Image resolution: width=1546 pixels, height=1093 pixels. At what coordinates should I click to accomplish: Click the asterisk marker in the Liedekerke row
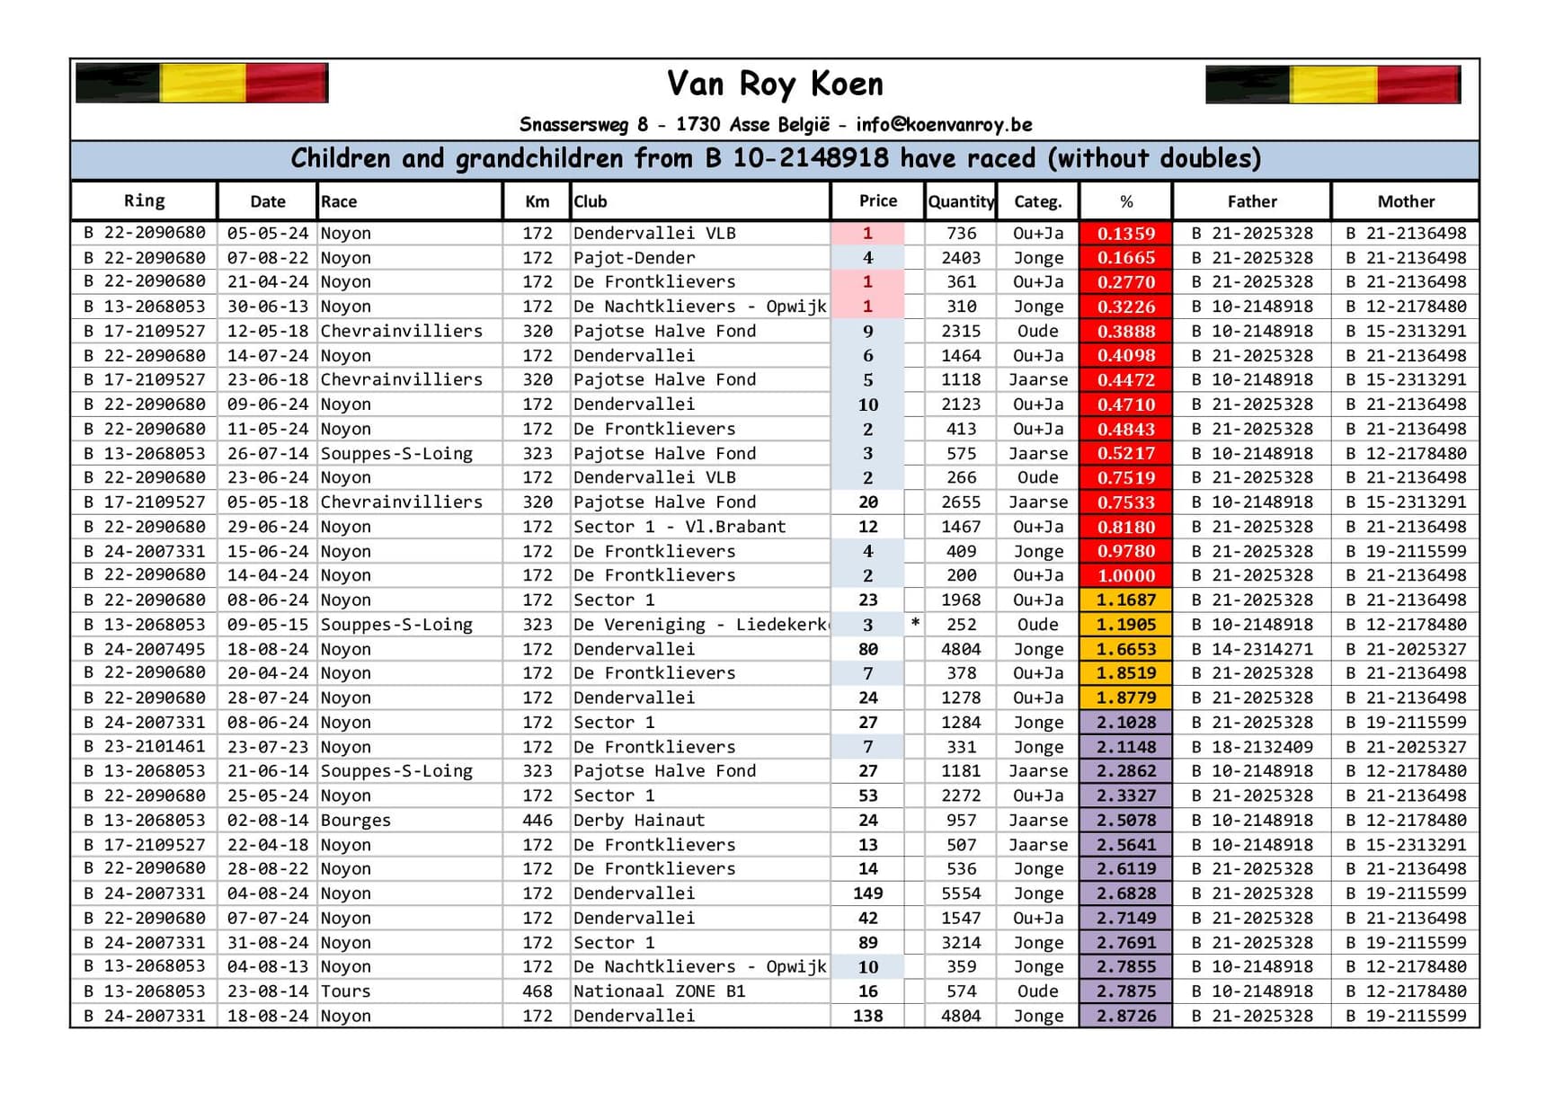(x=915, y=624)
